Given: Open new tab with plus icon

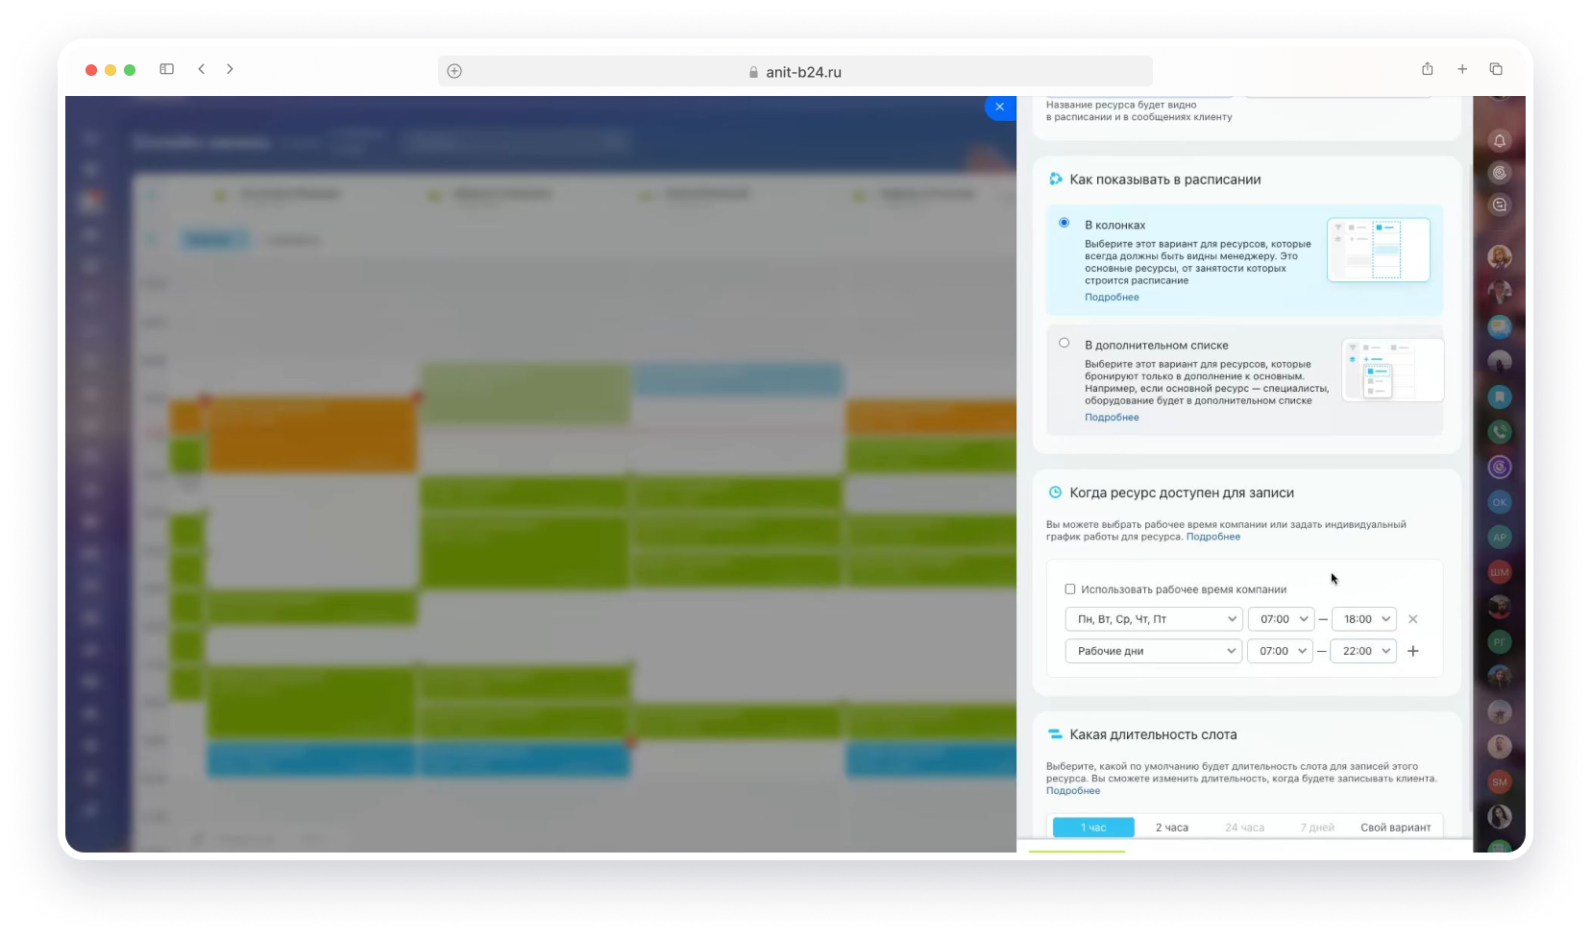Looking at the screenshot, I should pyautogui.click(x=1461, y=69).
